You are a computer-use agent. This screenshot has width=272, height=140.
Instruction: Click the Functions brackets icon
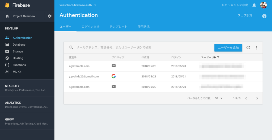7,65
